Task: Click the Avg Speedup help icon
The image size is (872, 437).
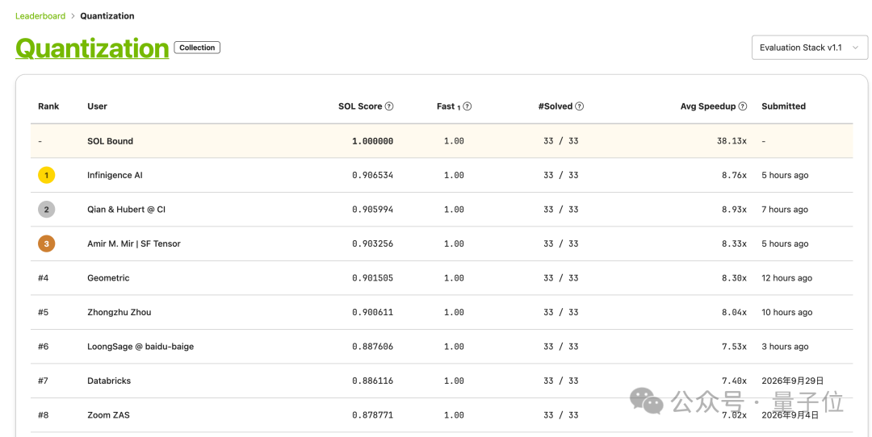Action: (x=743, y=106)
